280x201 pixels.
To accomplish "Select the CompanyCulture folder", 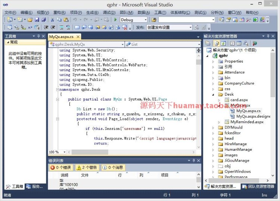I will tap(239, 83).
